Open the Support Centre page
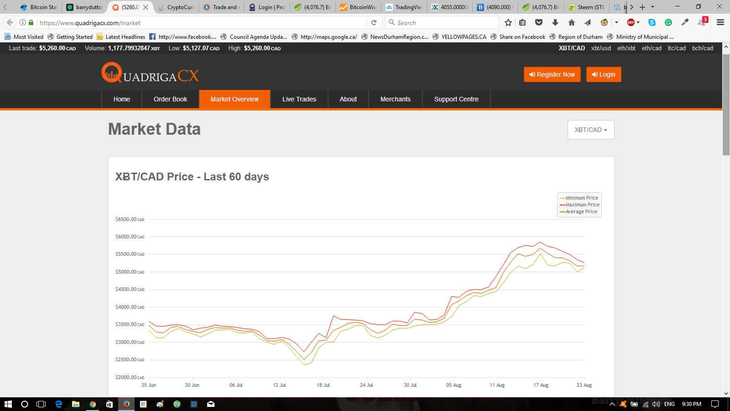The width and height of the screenshot is (730, 411). (456, 99)
